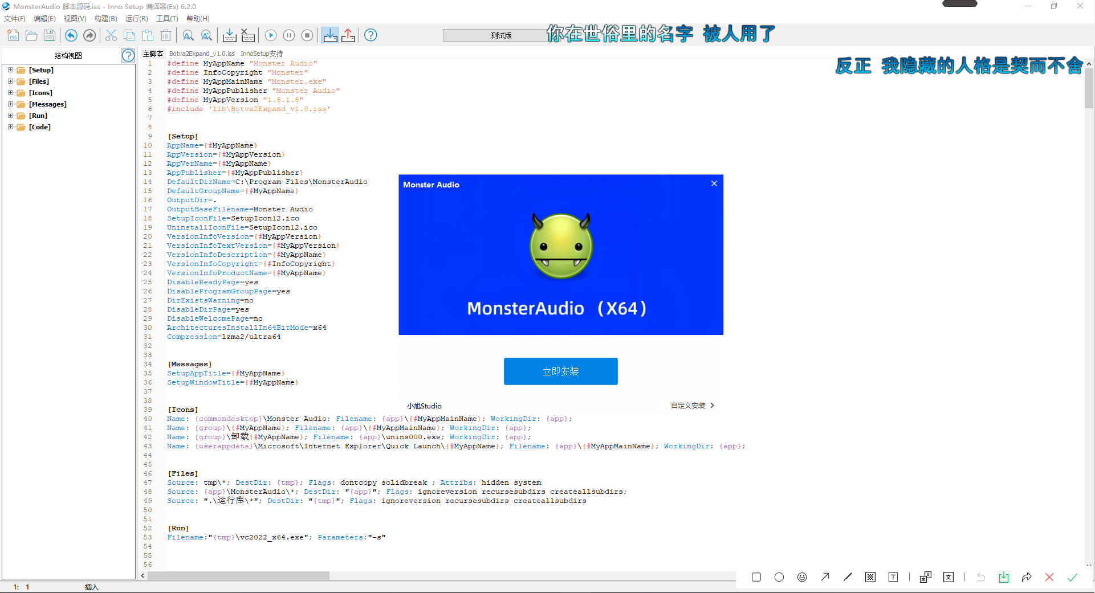Viewport: 1095px width, 593px height.
Task: Select the mosaic tool in screenshot toolbar
Action: point(870,577)
